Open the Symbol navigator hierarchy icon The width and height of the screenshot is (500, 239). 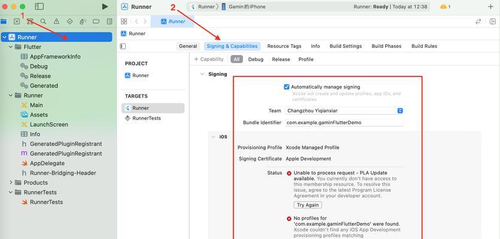(30, 22)
